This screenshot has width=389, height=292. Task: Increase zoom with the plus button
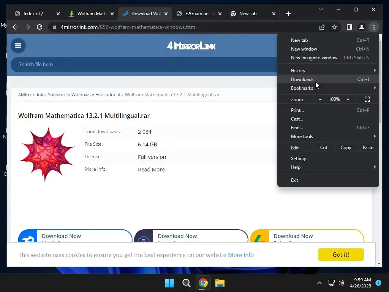click(x=348, y=99)
